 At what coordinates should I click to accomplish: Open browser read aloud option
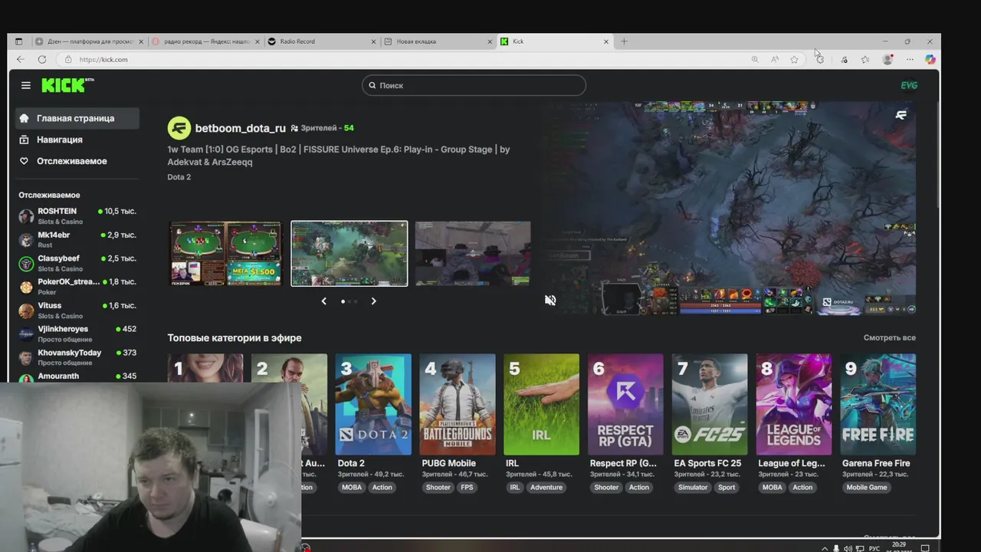(775, 59)
